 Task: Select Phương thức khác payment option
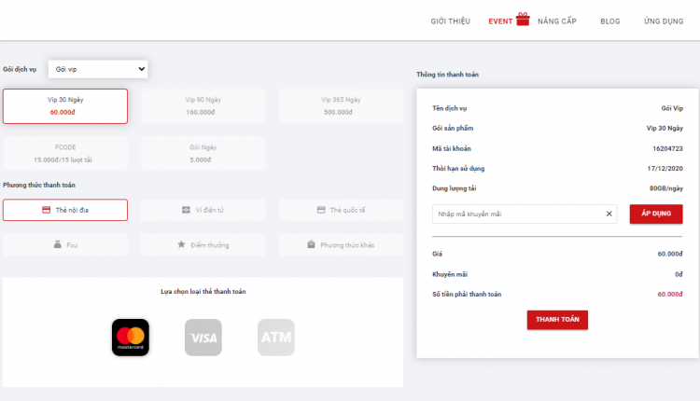(x=341, y=245)
